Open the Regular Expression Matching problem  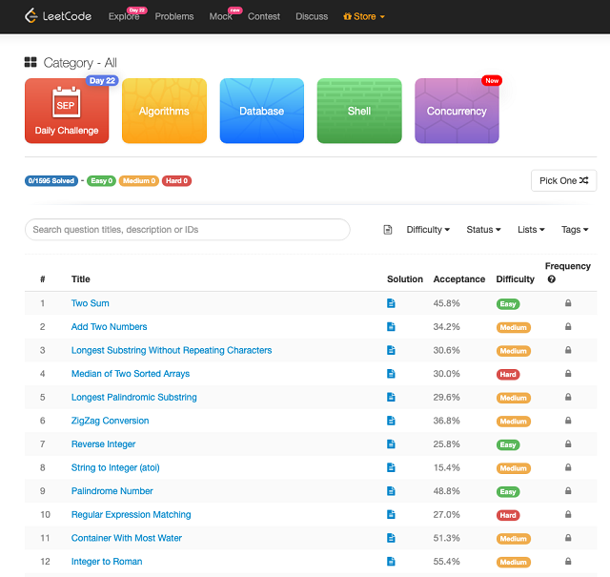tap(132, 515)
